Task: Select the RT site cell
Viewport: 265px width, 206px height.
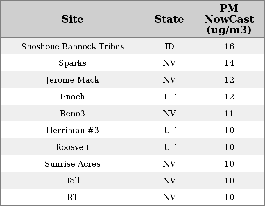Action: (73, 197)
